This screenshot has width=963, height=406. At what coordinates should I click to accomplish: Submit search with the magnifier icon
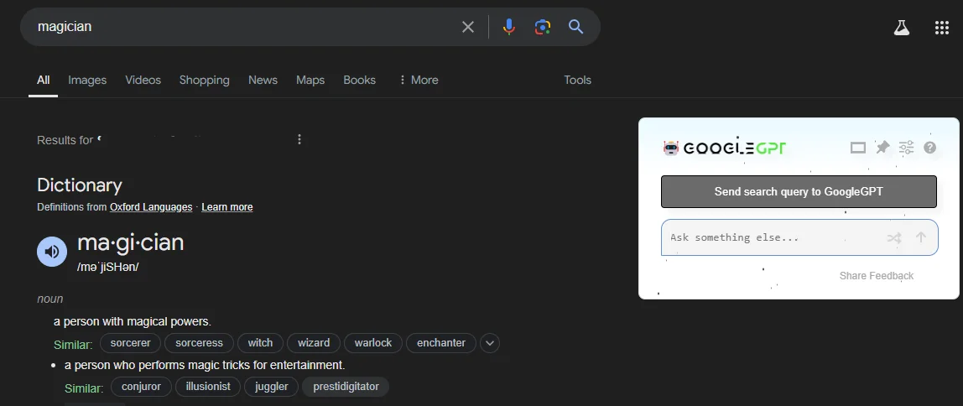click(575, 26)
